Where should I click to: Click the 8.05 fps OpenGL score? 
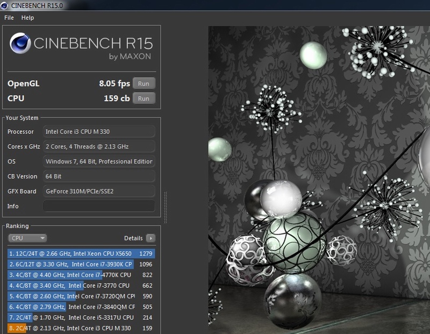click(x=114, y=83)
